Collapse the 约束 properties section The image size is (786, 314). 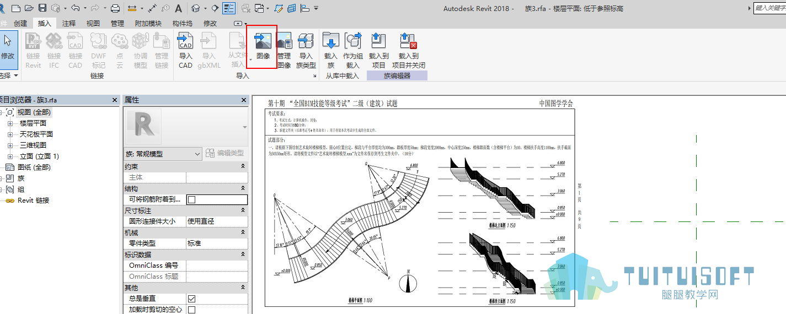pos(243,166)
